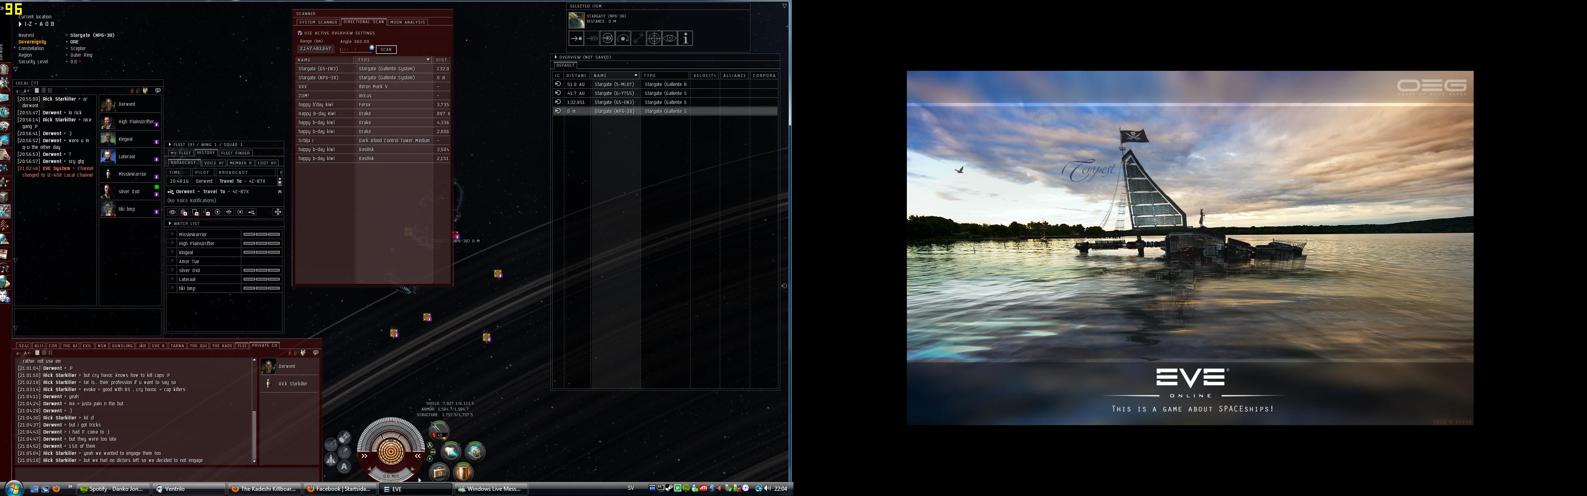Select TARNA chat channel tab
Viewport: 1587px width, 496px height.
pos(178,346)
